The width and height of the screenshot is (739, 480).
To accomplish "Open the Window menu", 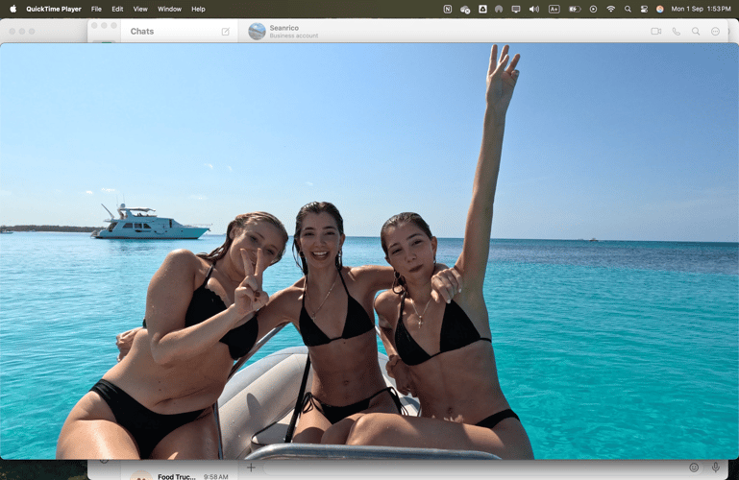I will click(170, 9).
